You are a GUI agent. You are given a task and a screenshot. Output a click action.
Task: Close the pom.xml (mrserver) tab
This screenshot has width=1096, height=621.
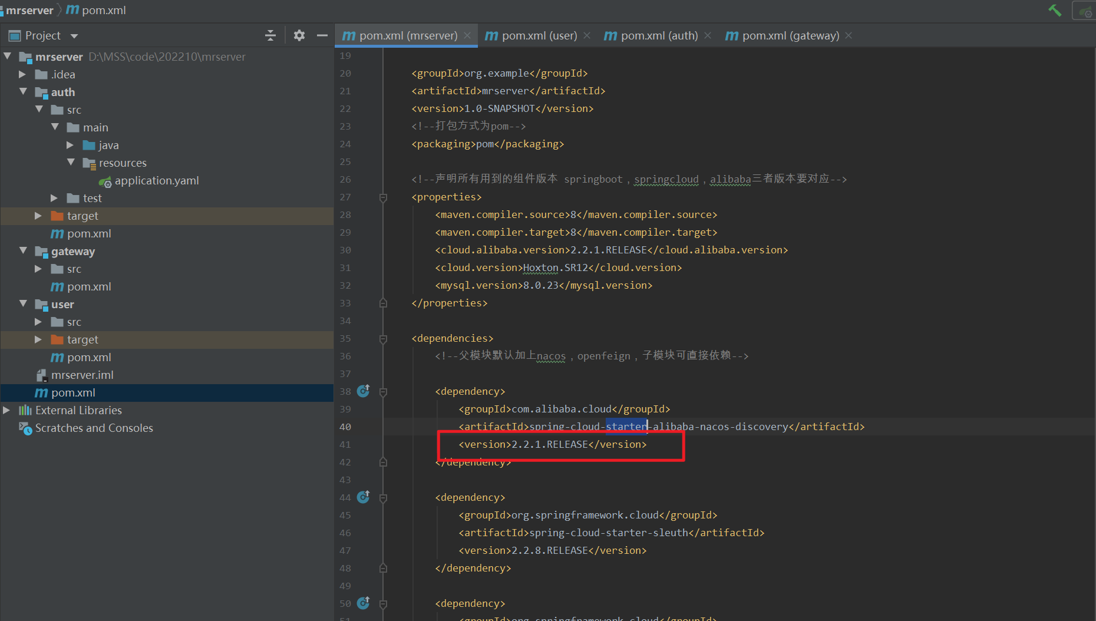point(467,35)
